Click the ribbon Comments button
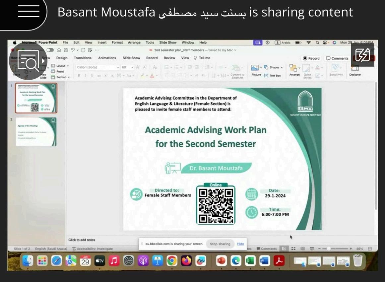This screenshot has width=385, height=282. tap(337, 58)
